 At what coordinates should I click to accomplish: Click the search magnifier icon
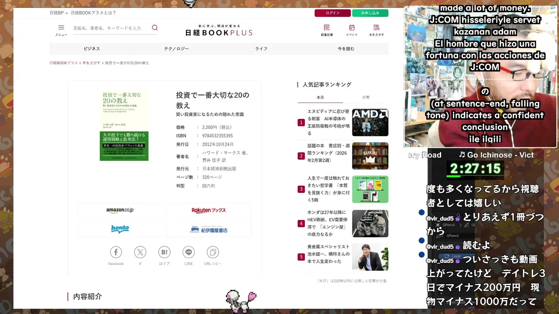click(x=155, y=27)
